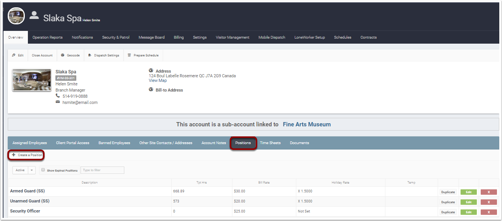Click the Prepare Schedule icon
This screenshot has height=221, width=502.
(x=129, y=55)
